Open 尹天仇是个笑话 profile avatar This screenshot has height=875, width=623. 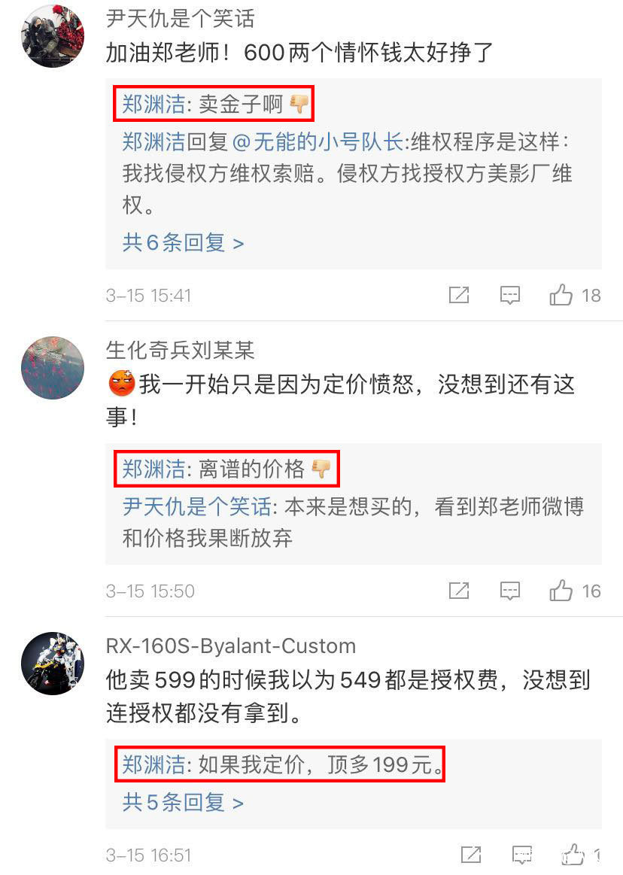click(x=53, y=35)
